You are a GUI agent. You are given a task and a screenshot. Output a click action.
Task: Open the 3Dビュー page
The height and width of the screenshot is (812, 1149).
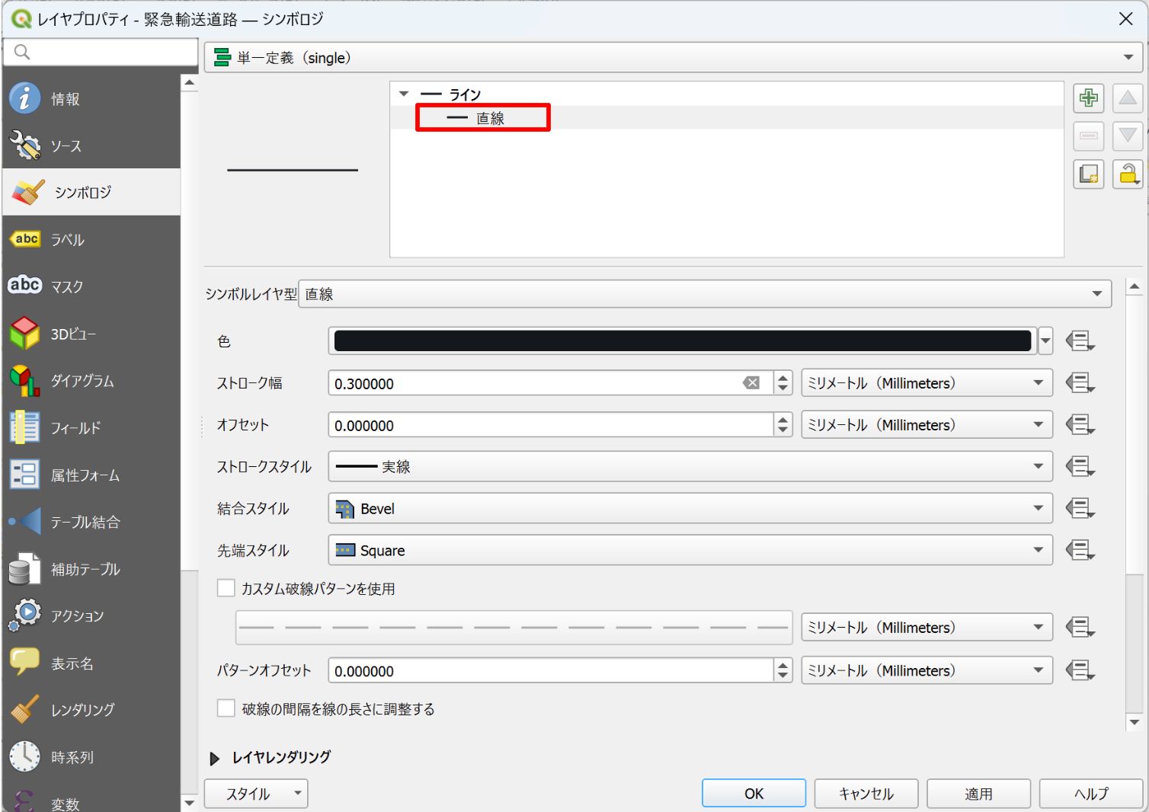point(91,334)
